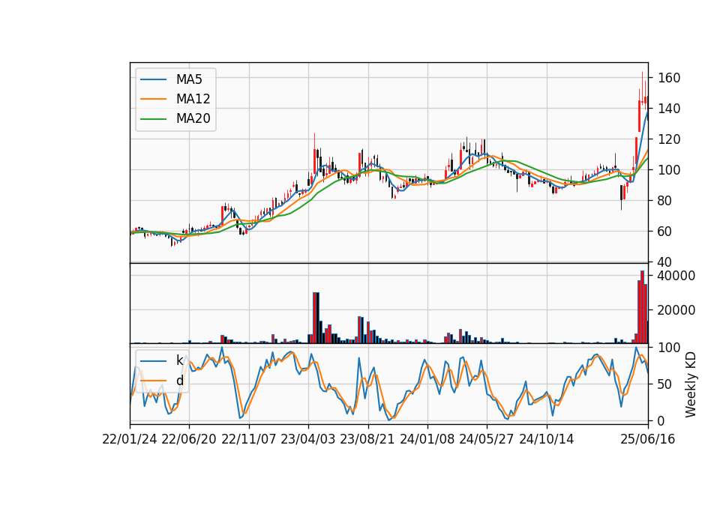Click the MA12 legend label

193,99
